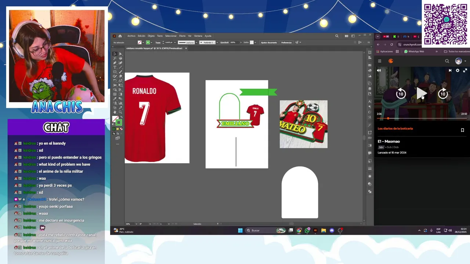Screen dimensions: 470x264
Task: Bookmark the Maomao episode in Crunchyroll
Action: click(462, 130)
